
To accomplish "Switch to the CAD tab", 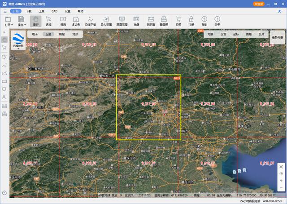I will pyautogui.click(x=54, y=11).
